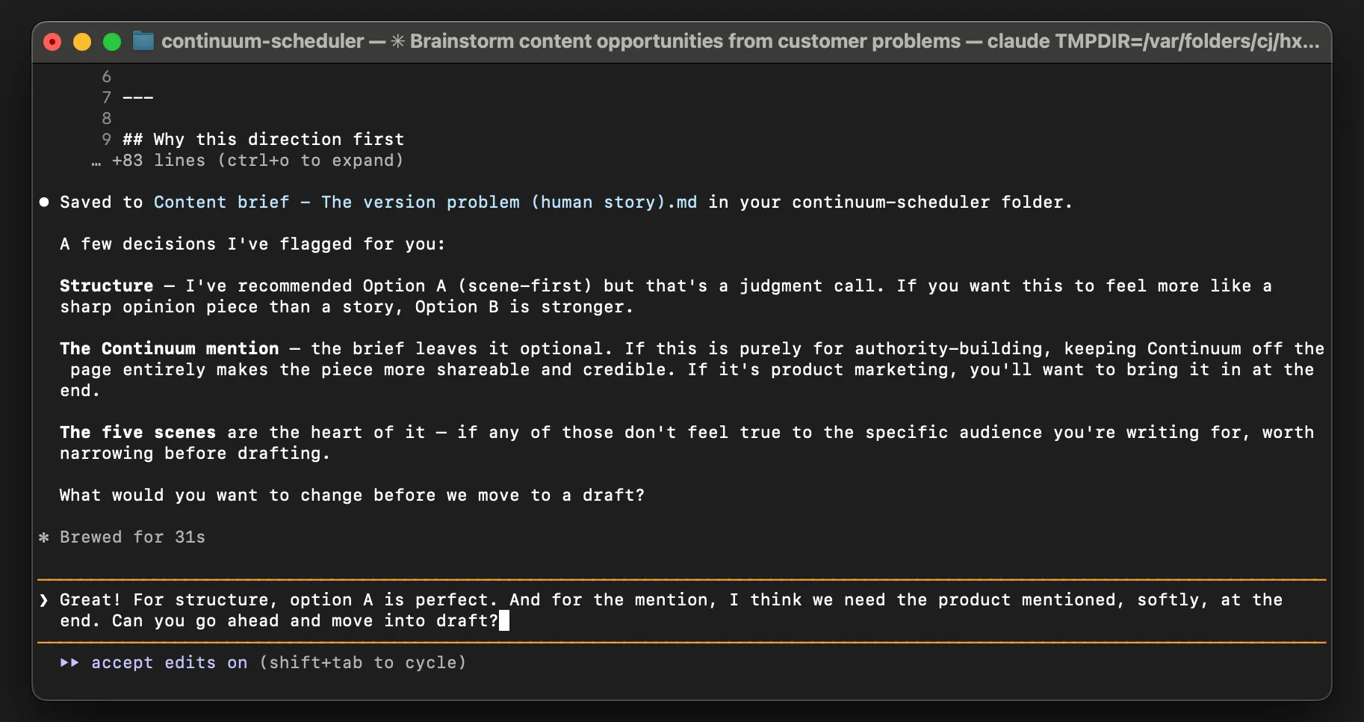Screen dimensions: 1364x722
Task: Click the bold "The Continuum mention" label
Action: click(169, 349)
